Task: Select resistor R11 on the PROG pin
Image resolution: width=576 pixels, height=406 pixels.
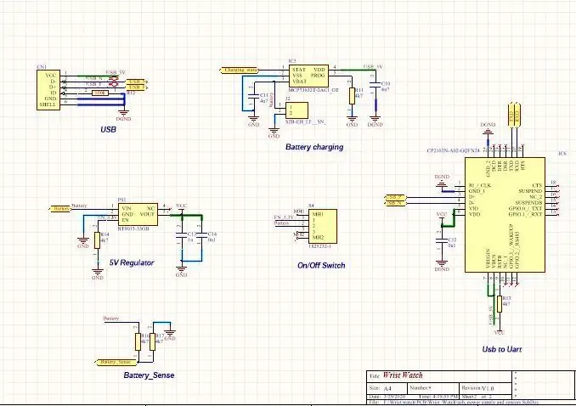Action: pos(352,95)
